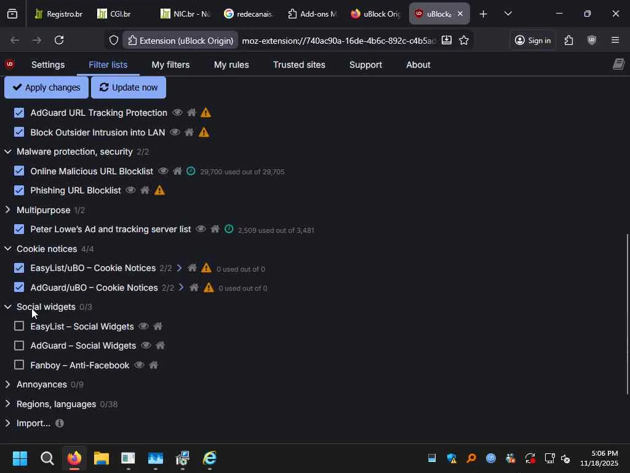The width and height of the screenshot is (630, 473).
Task: Open the uBlock Origin logger book icon
Action: pyautogui.click(x=619, y=64)
